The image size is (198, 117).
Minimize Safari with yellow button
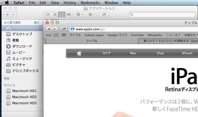point(52,23)
